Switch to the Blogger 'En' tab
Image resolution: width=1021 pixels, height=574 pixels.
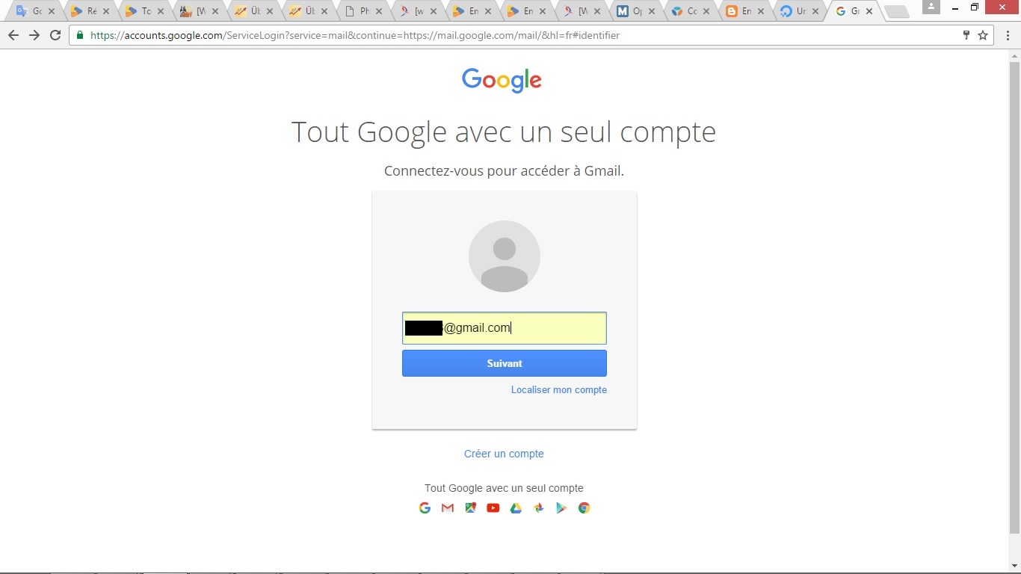745,11
